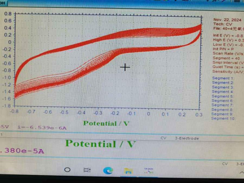Click the "-0.8" potential axis tick label

[14, 111]
